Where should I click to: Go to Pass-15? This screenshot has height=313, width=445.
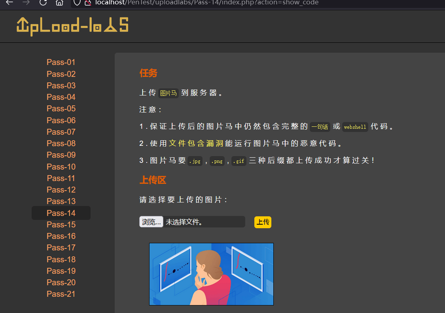61,225
